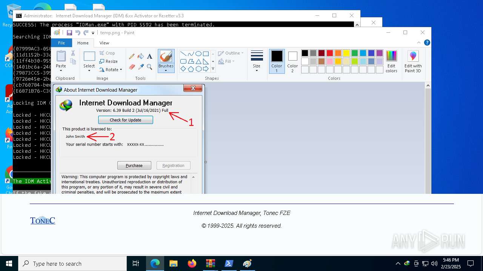
Task: Close the About Internet Download Manager dialog
Action: (x=193, y=88)
